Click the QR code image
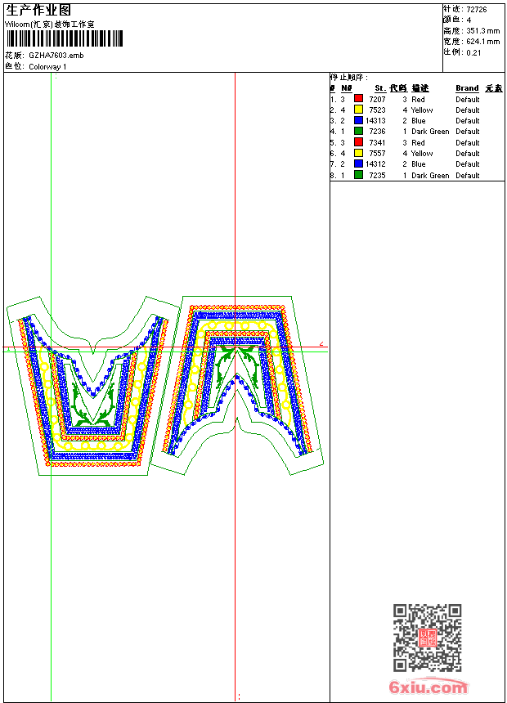This screenshot has width=507, height=703. point(428,638)
